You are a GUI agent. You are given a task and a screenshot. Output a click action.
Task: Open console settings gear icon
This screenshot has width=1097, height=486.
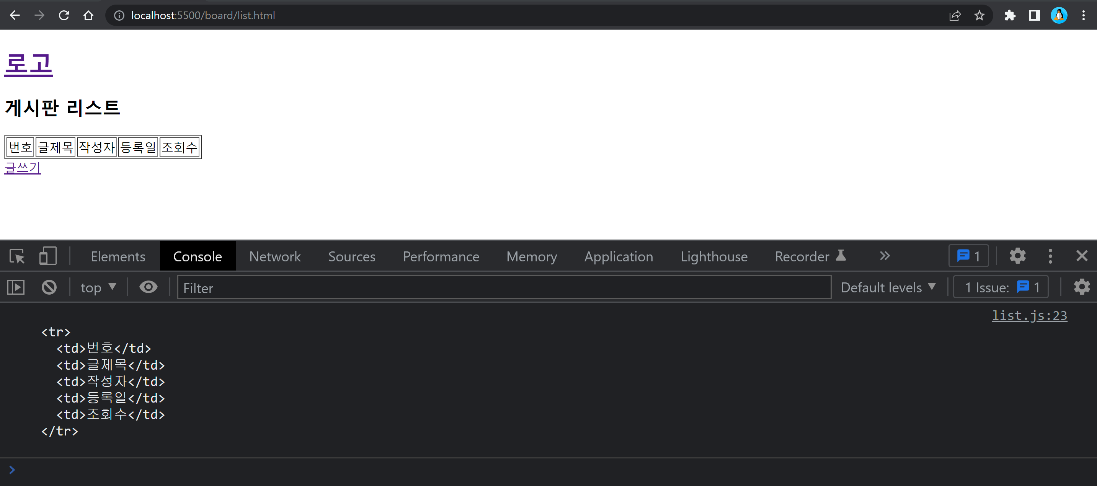pos(1082,287)
